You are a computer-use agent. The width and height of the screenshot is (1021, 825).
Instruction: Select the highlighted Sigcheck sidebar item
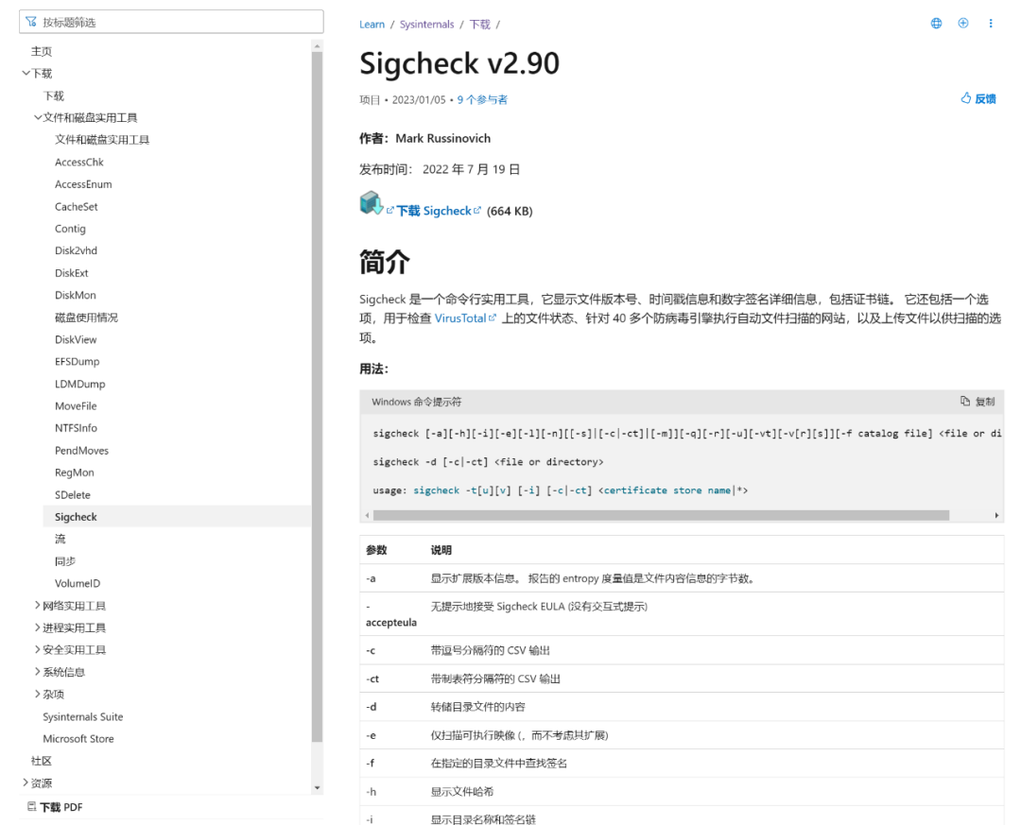177,516
